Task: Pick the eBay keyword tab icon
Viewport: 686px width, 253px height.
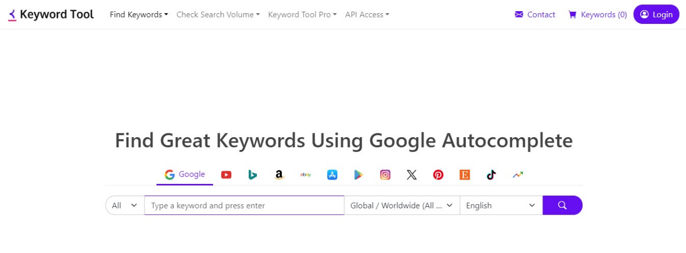Action: (305, 174)
